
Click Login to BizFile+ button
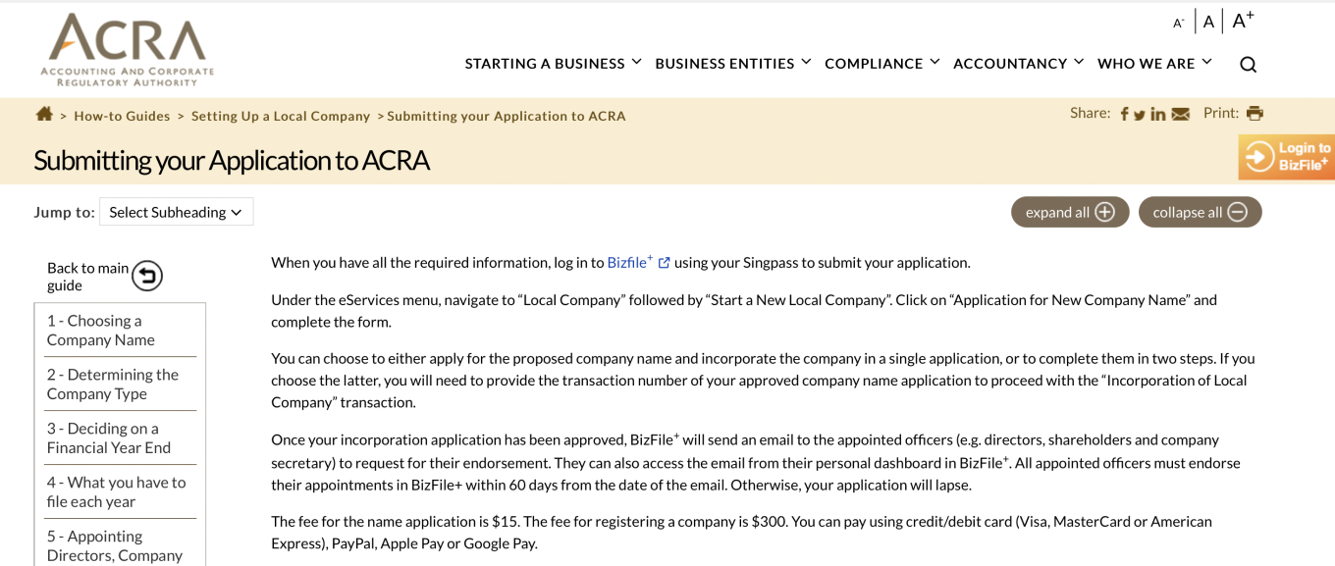click(1287, 157)
